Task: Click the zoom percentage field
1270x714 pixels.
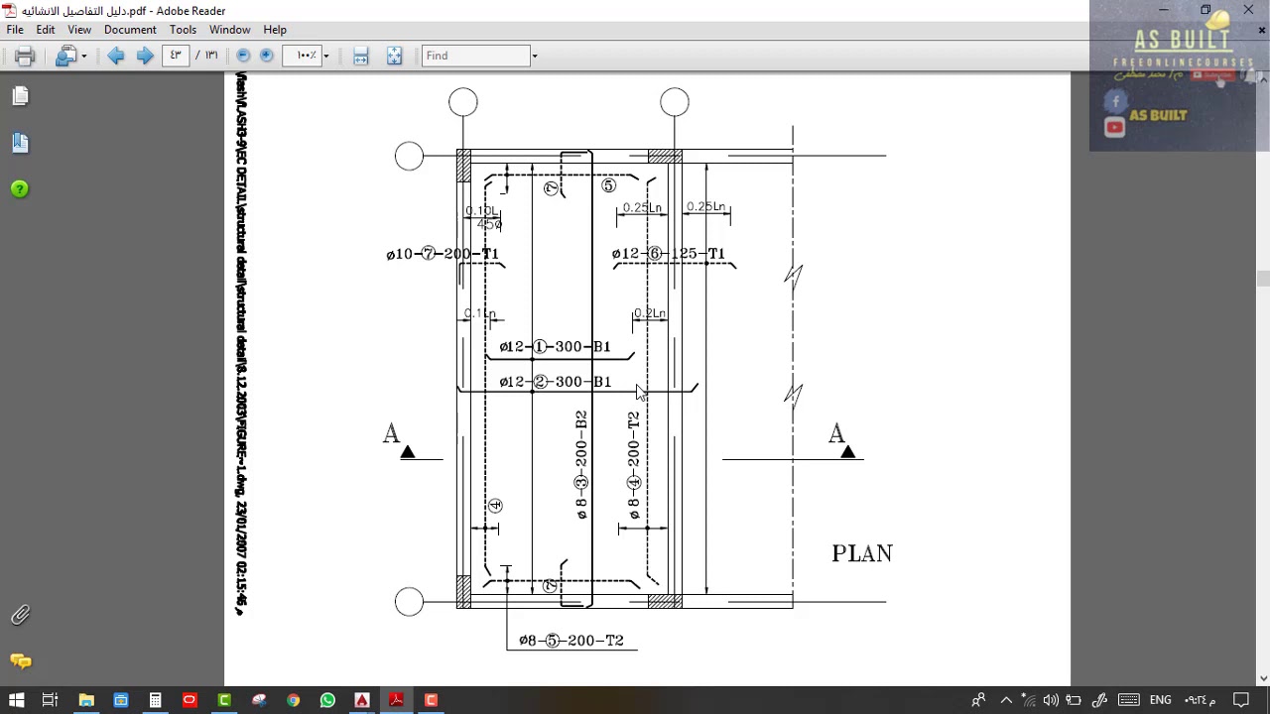Action: pos(302,56)
